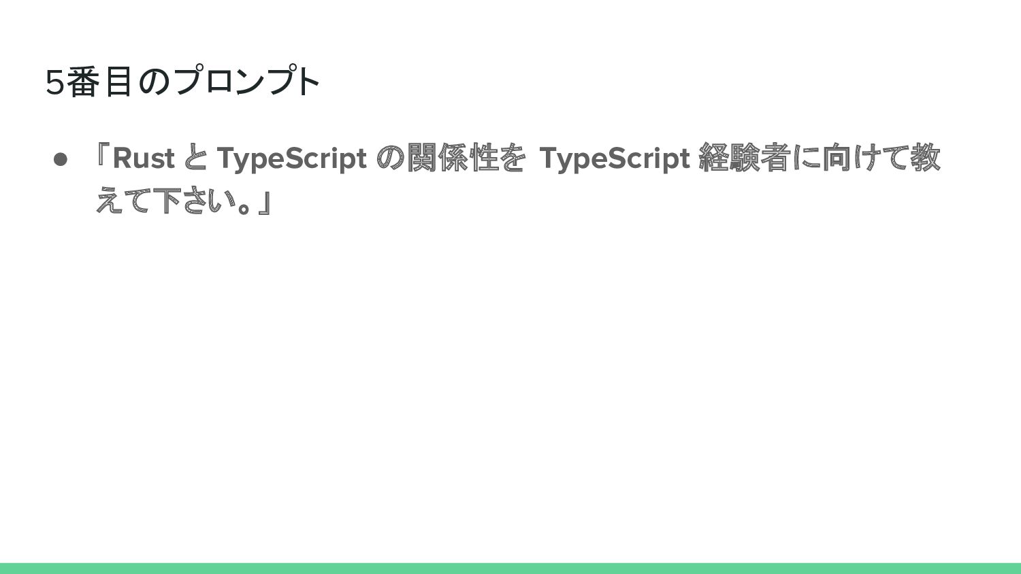Image resolution: width=1021 pixels, height=574 pixels.
Task: Click the second line text えて下さい。
Action: (176, 200)
